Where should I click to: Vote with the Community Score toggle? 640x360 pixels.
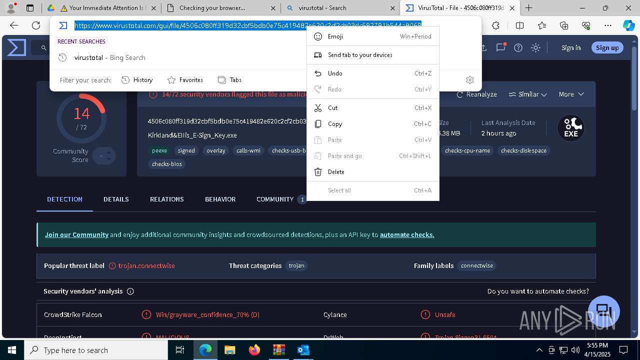coord(104,156)
